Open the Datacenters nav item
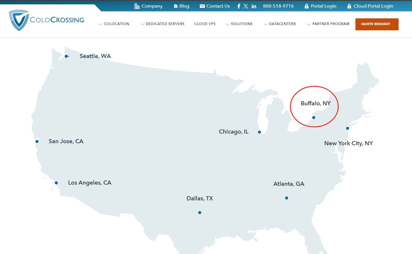The height and width of the screenshot is (254, 412). point(283,24)
